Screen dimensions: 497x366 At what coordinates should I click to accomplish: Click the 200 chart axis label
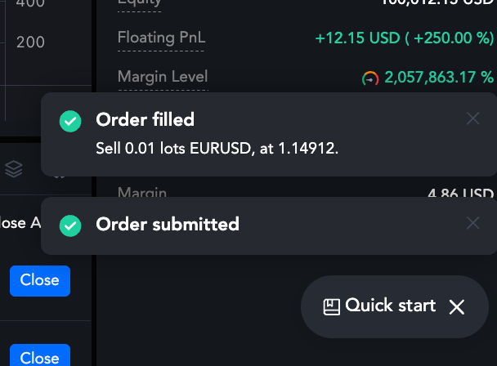pyautogui.click(x=30, y=42)
